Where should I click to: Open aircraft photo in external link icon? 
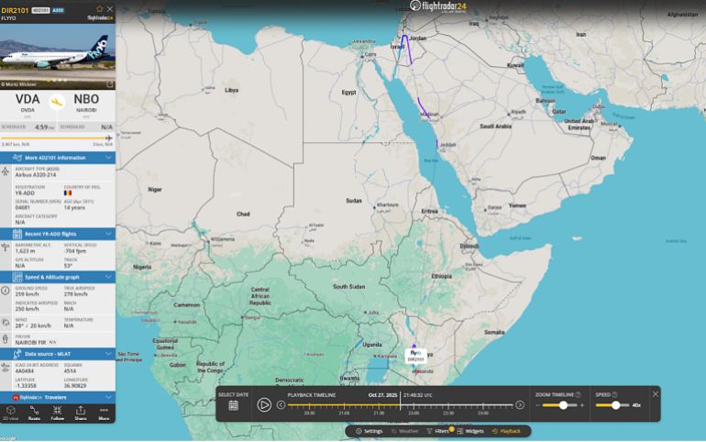(x=109, y=84)
